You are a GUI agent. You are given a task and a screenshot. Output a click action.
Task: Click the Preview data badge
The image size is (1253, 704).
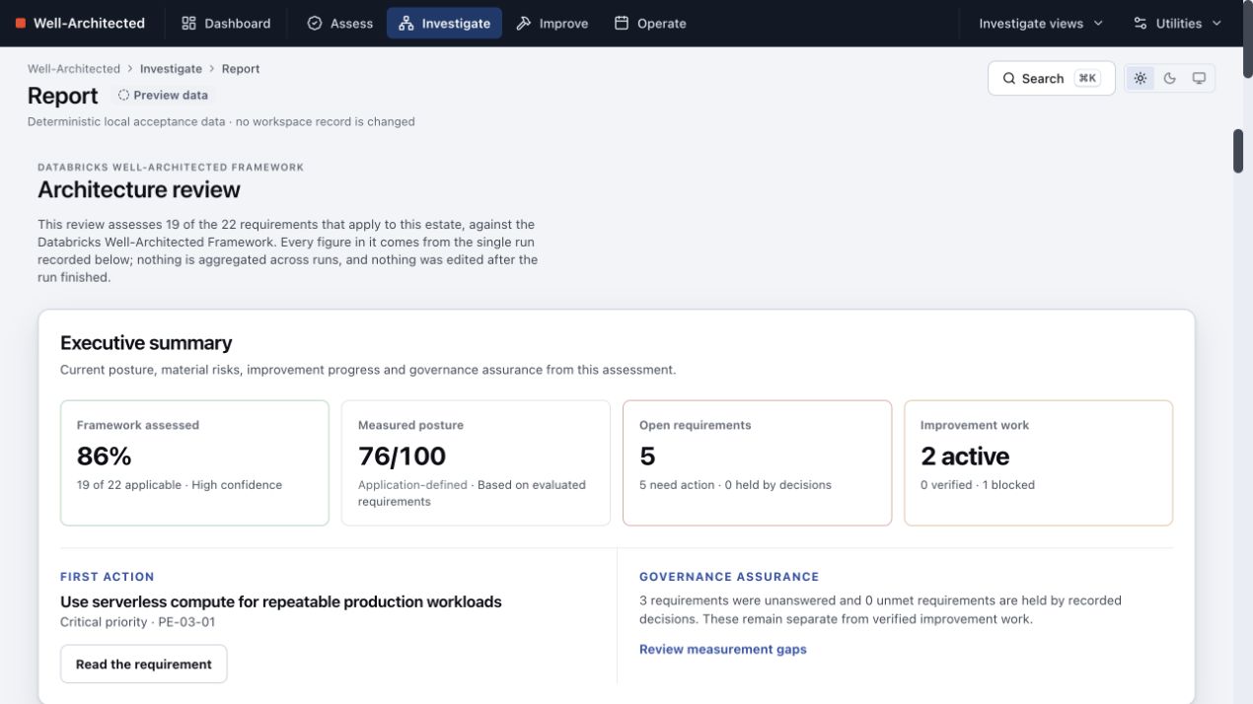[x=163, y=96]
